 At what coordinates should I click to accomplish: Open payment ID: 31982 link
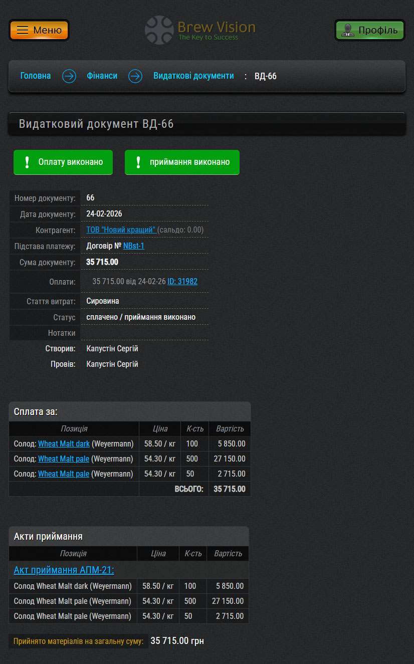tap(182, 282)
